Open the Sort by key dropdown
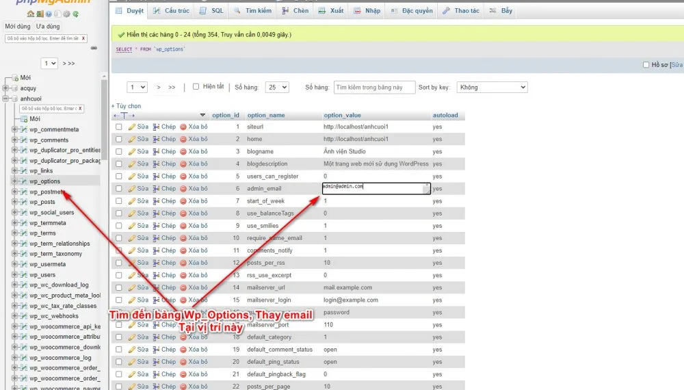Viewport: 684px width, 390px height. [x=492, y=88]
